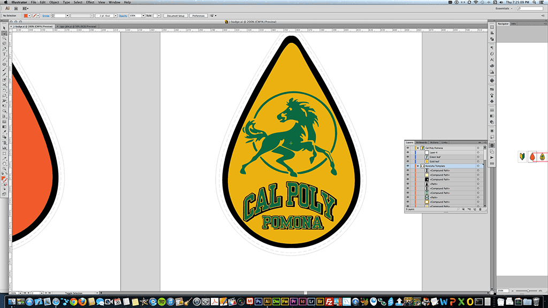Open Firefox from the dock
Screen dimensions: 548x308
[x=82, y=302]
